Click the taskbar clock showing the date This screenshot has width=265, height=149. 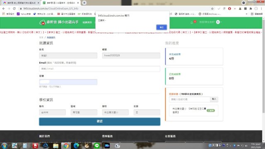[x=255, y=146]
